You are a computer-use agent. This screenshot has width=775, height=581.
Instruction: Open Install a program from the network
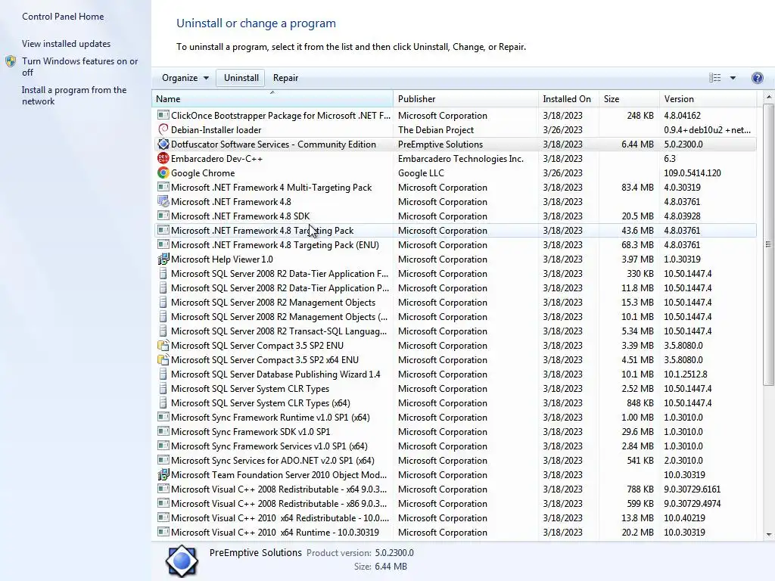(x=74, y=95)
